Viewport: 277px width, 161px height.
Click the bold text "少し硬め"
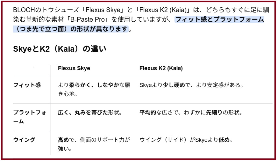click(x=174, y=85)
